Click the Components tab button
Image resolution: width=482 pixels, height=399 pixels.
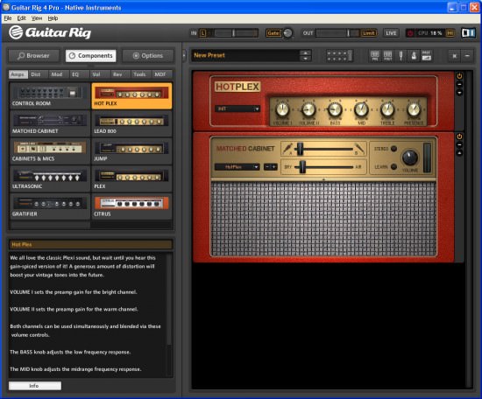click(91, 56)
